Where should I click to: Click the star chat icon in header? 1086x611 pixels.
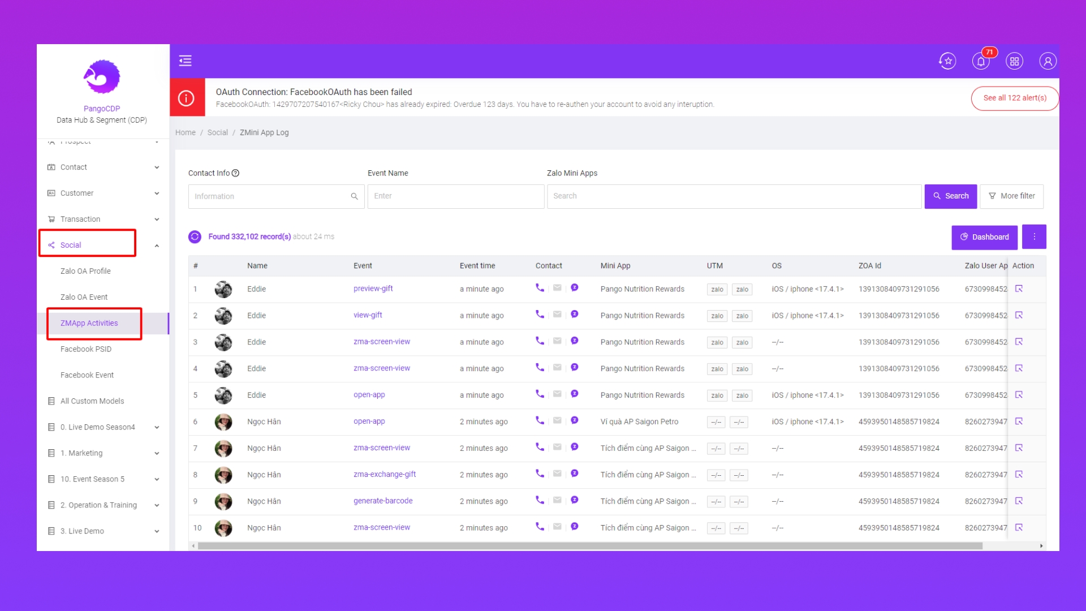[947, 61]
